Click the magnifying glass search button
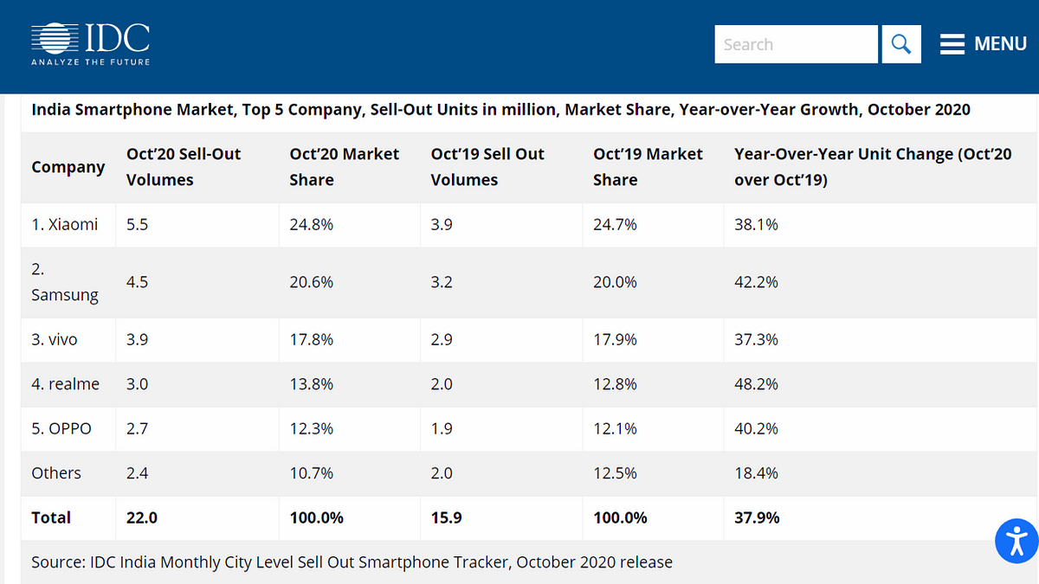The width and height of the screenshot is (1039, 584). point(900,44)
